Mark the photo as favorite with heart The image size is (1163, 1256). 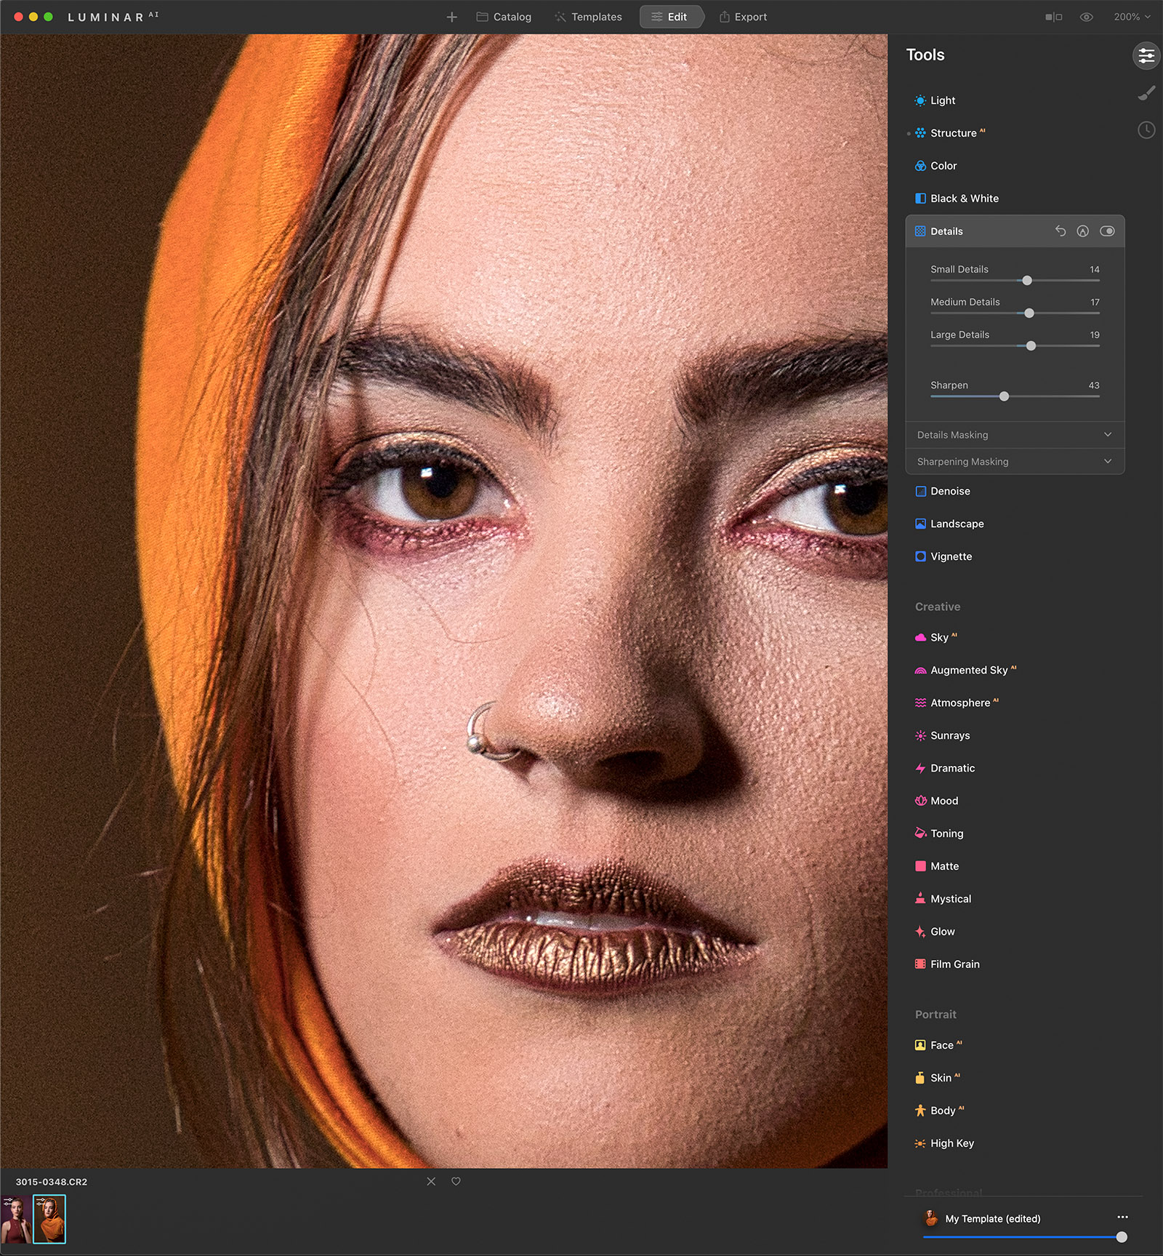click(x=456, y=1181)
